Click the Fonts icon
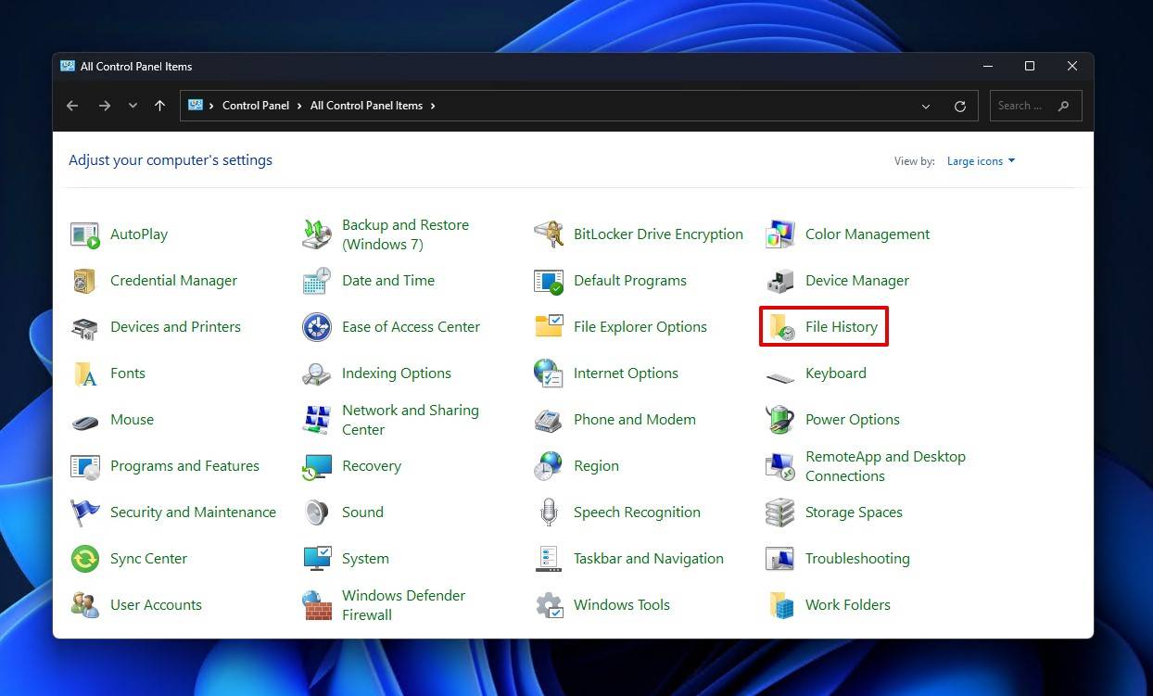The width and height of the screenshot is (1153, 696). 85,373
